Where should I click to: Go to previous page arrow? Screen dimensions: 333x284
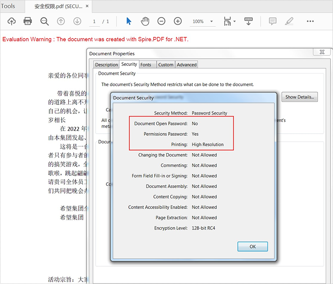pos(61,21)
